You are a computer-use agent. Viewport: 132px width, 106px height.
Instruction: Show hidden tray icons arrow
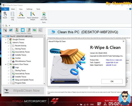78,105
